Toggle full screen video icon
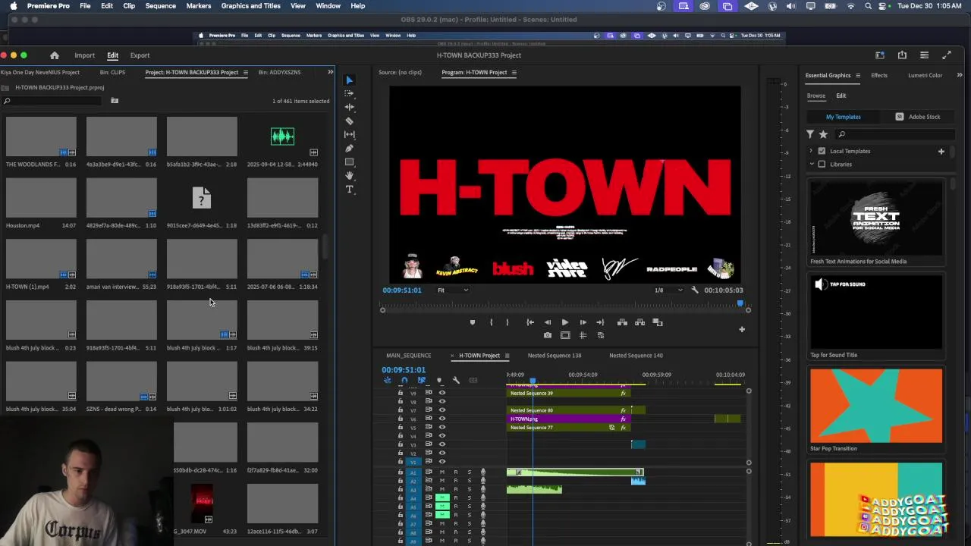This screenshot has height=546, width=971. 947,55
